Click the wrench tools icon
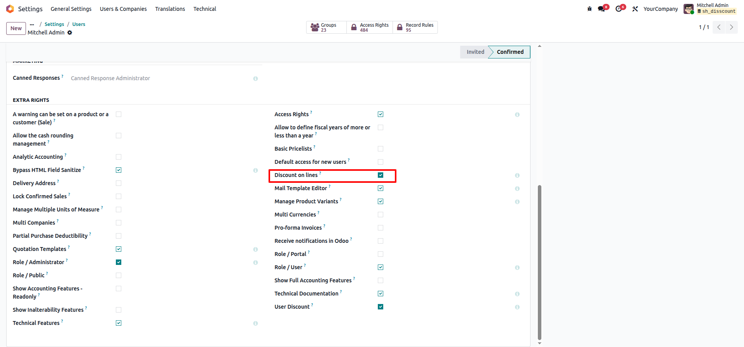Screen dimensions: 744x347 tap(635, 9)
